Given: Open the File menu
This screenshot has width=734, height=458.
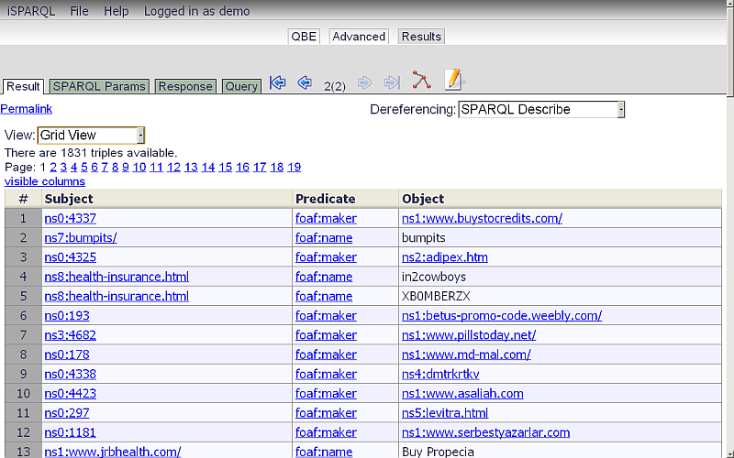Looking at the screenshot, I should 79,11.
